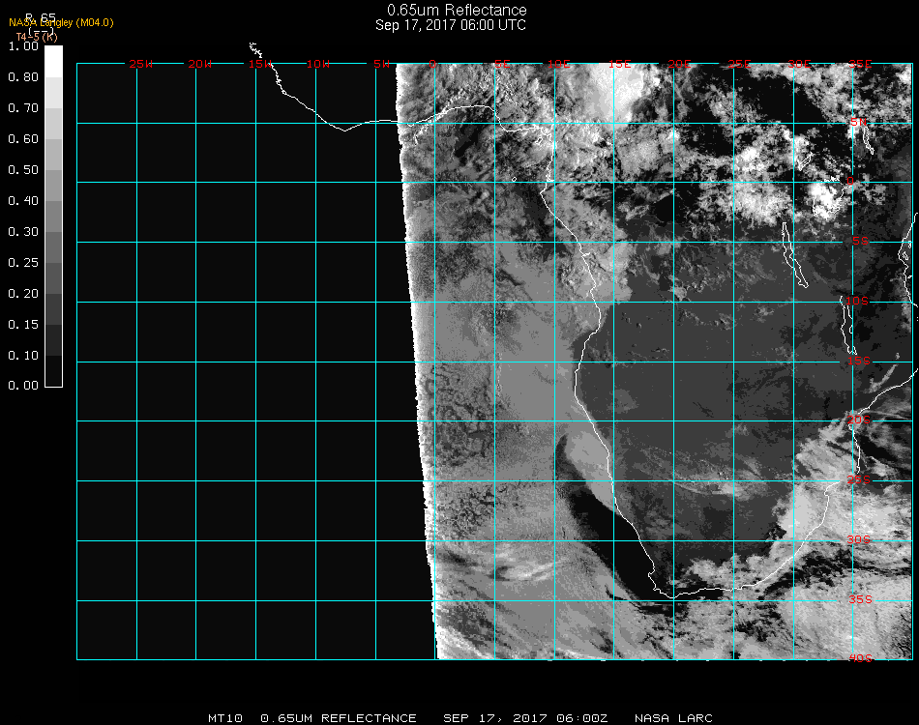
Task: Click the 15S latitude label
Action: (859, 361)
